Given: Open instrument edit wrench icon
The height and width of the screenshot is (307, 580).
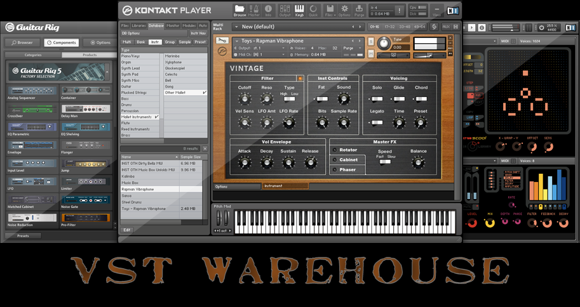Looking at the screenshot, I should pos(222,41).
